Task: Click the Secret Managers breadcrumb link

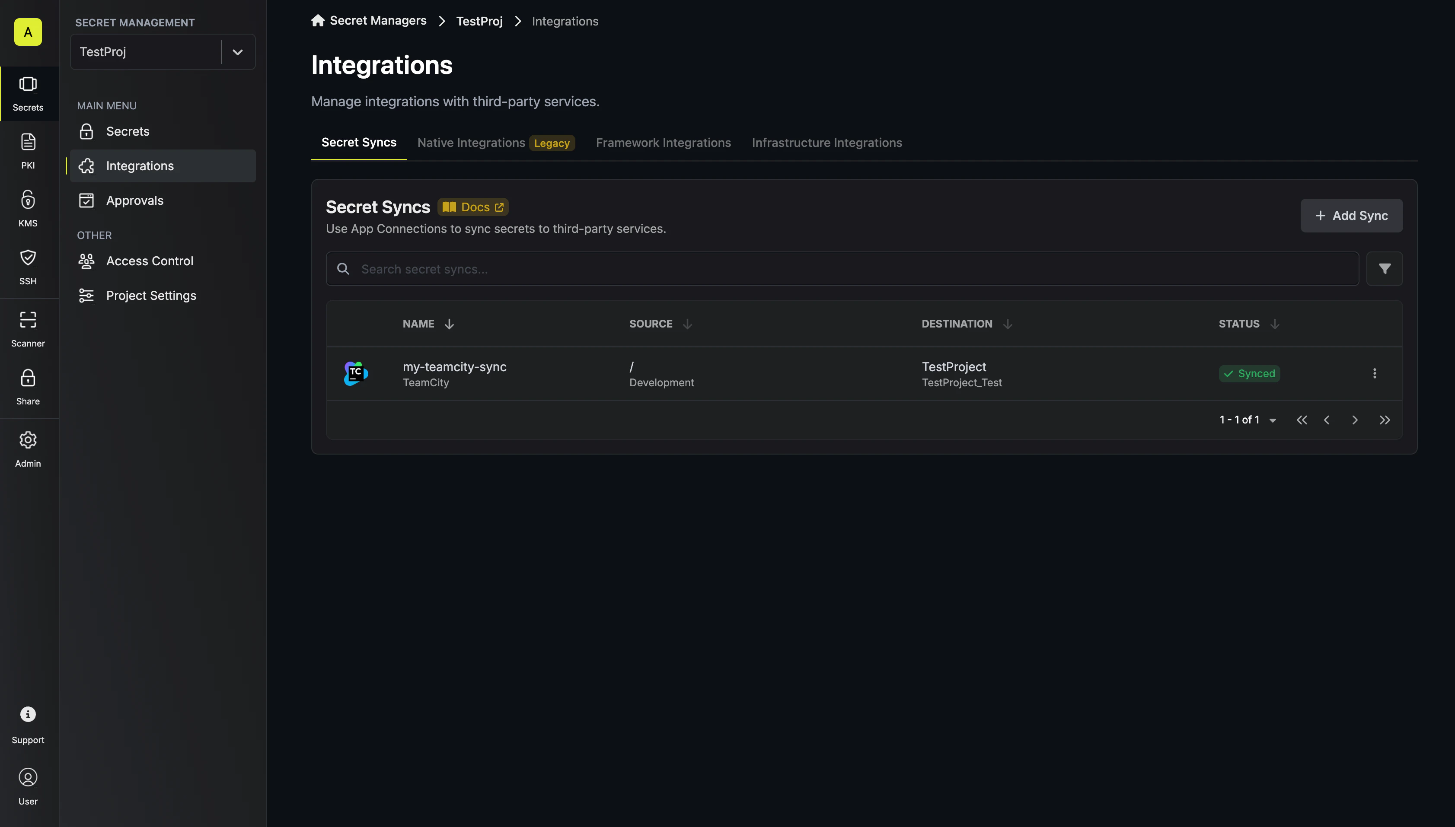Action: coord(378,20)
